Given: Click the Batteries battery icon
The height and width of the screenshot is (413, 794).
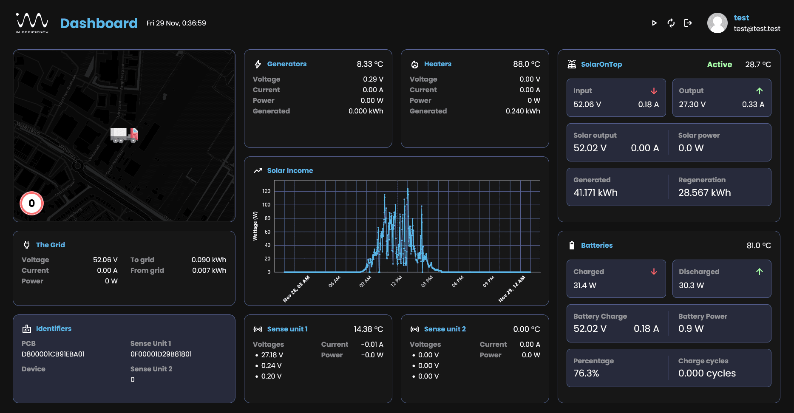Looking at the screenshot, I should 572,245.
